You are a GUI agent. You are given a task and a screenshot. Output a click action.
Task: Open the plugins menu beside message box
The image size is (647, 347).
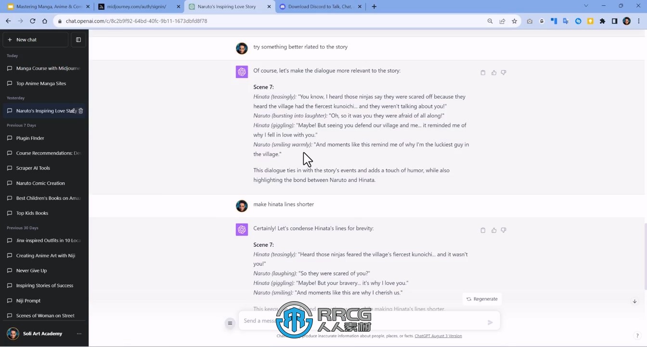coord(230,323)
